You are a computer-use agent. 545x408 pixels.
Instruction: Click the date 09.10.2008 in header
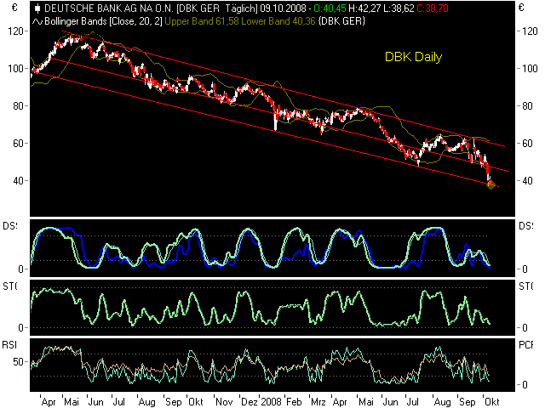coord(283,8)
